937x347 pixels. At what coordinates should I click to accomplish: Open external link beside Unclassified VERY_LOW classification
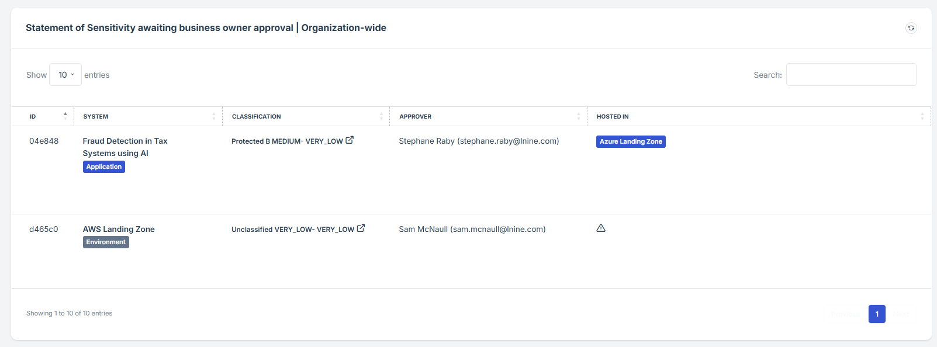(361, 228)
